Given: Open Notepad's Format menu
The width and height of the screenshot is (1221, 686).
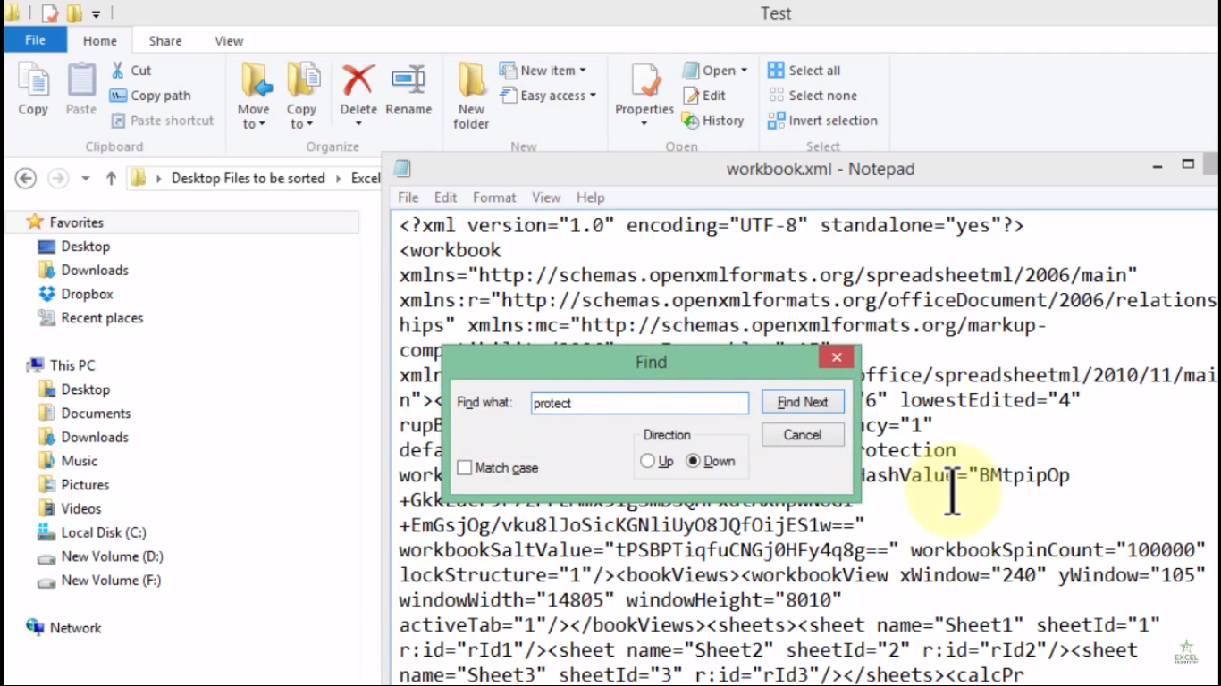Looking at the screenshot, I should [494, 197].
